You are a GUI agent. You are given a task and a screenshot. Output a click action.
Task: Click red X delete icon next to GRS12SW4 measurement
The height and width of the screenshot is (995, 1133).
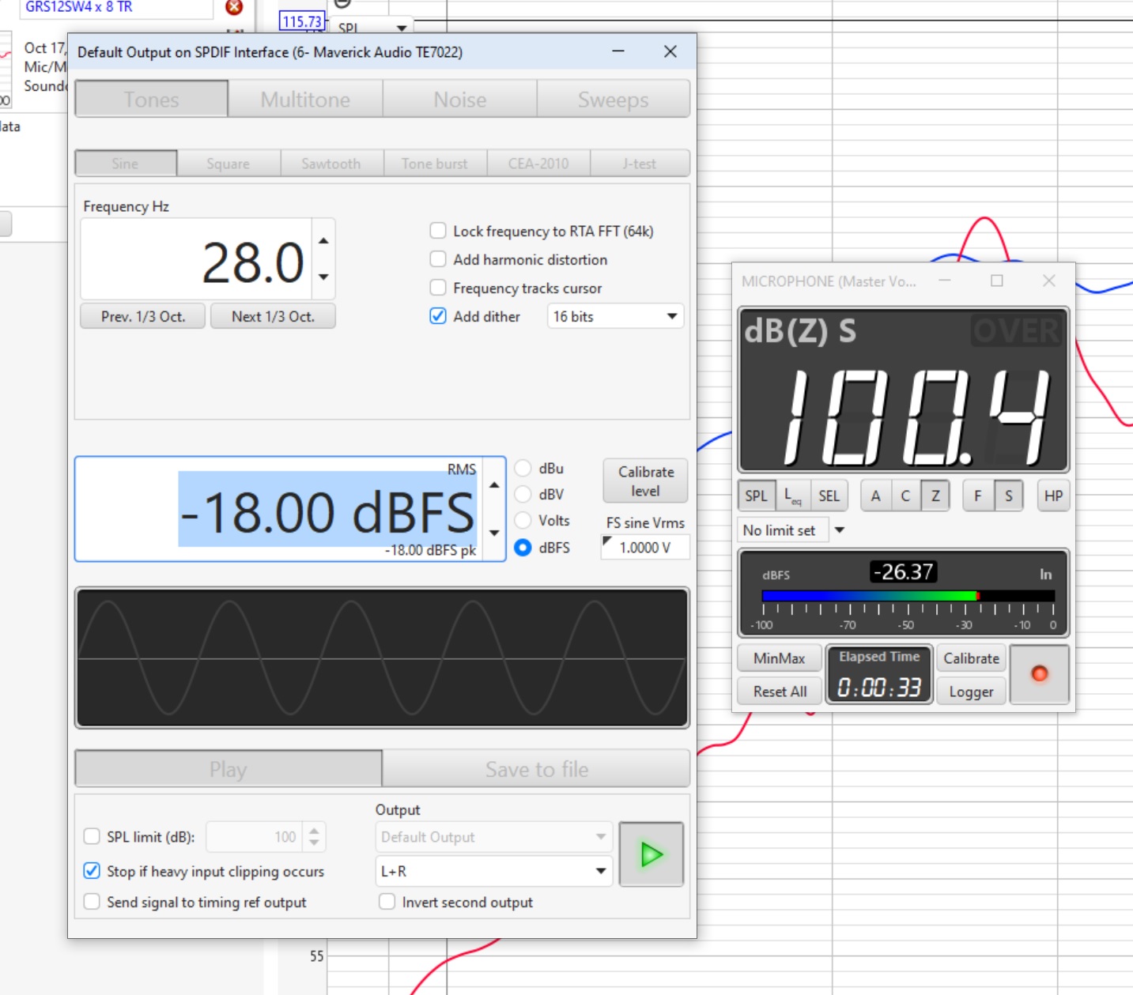tap(234, 7)
